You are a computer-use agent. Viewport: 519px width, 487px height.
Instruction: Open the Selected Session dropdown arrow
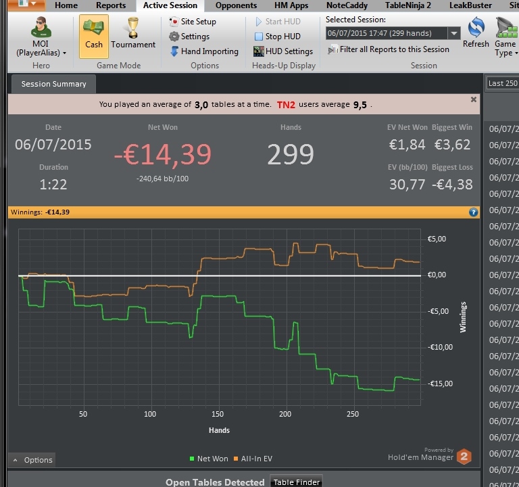click(x=454, y=33)
